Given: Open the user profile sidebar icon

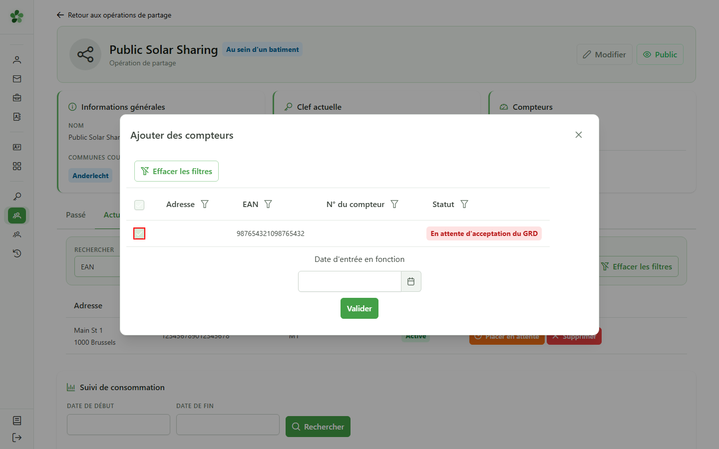Looking at the screenshot, I should [17, 60].
